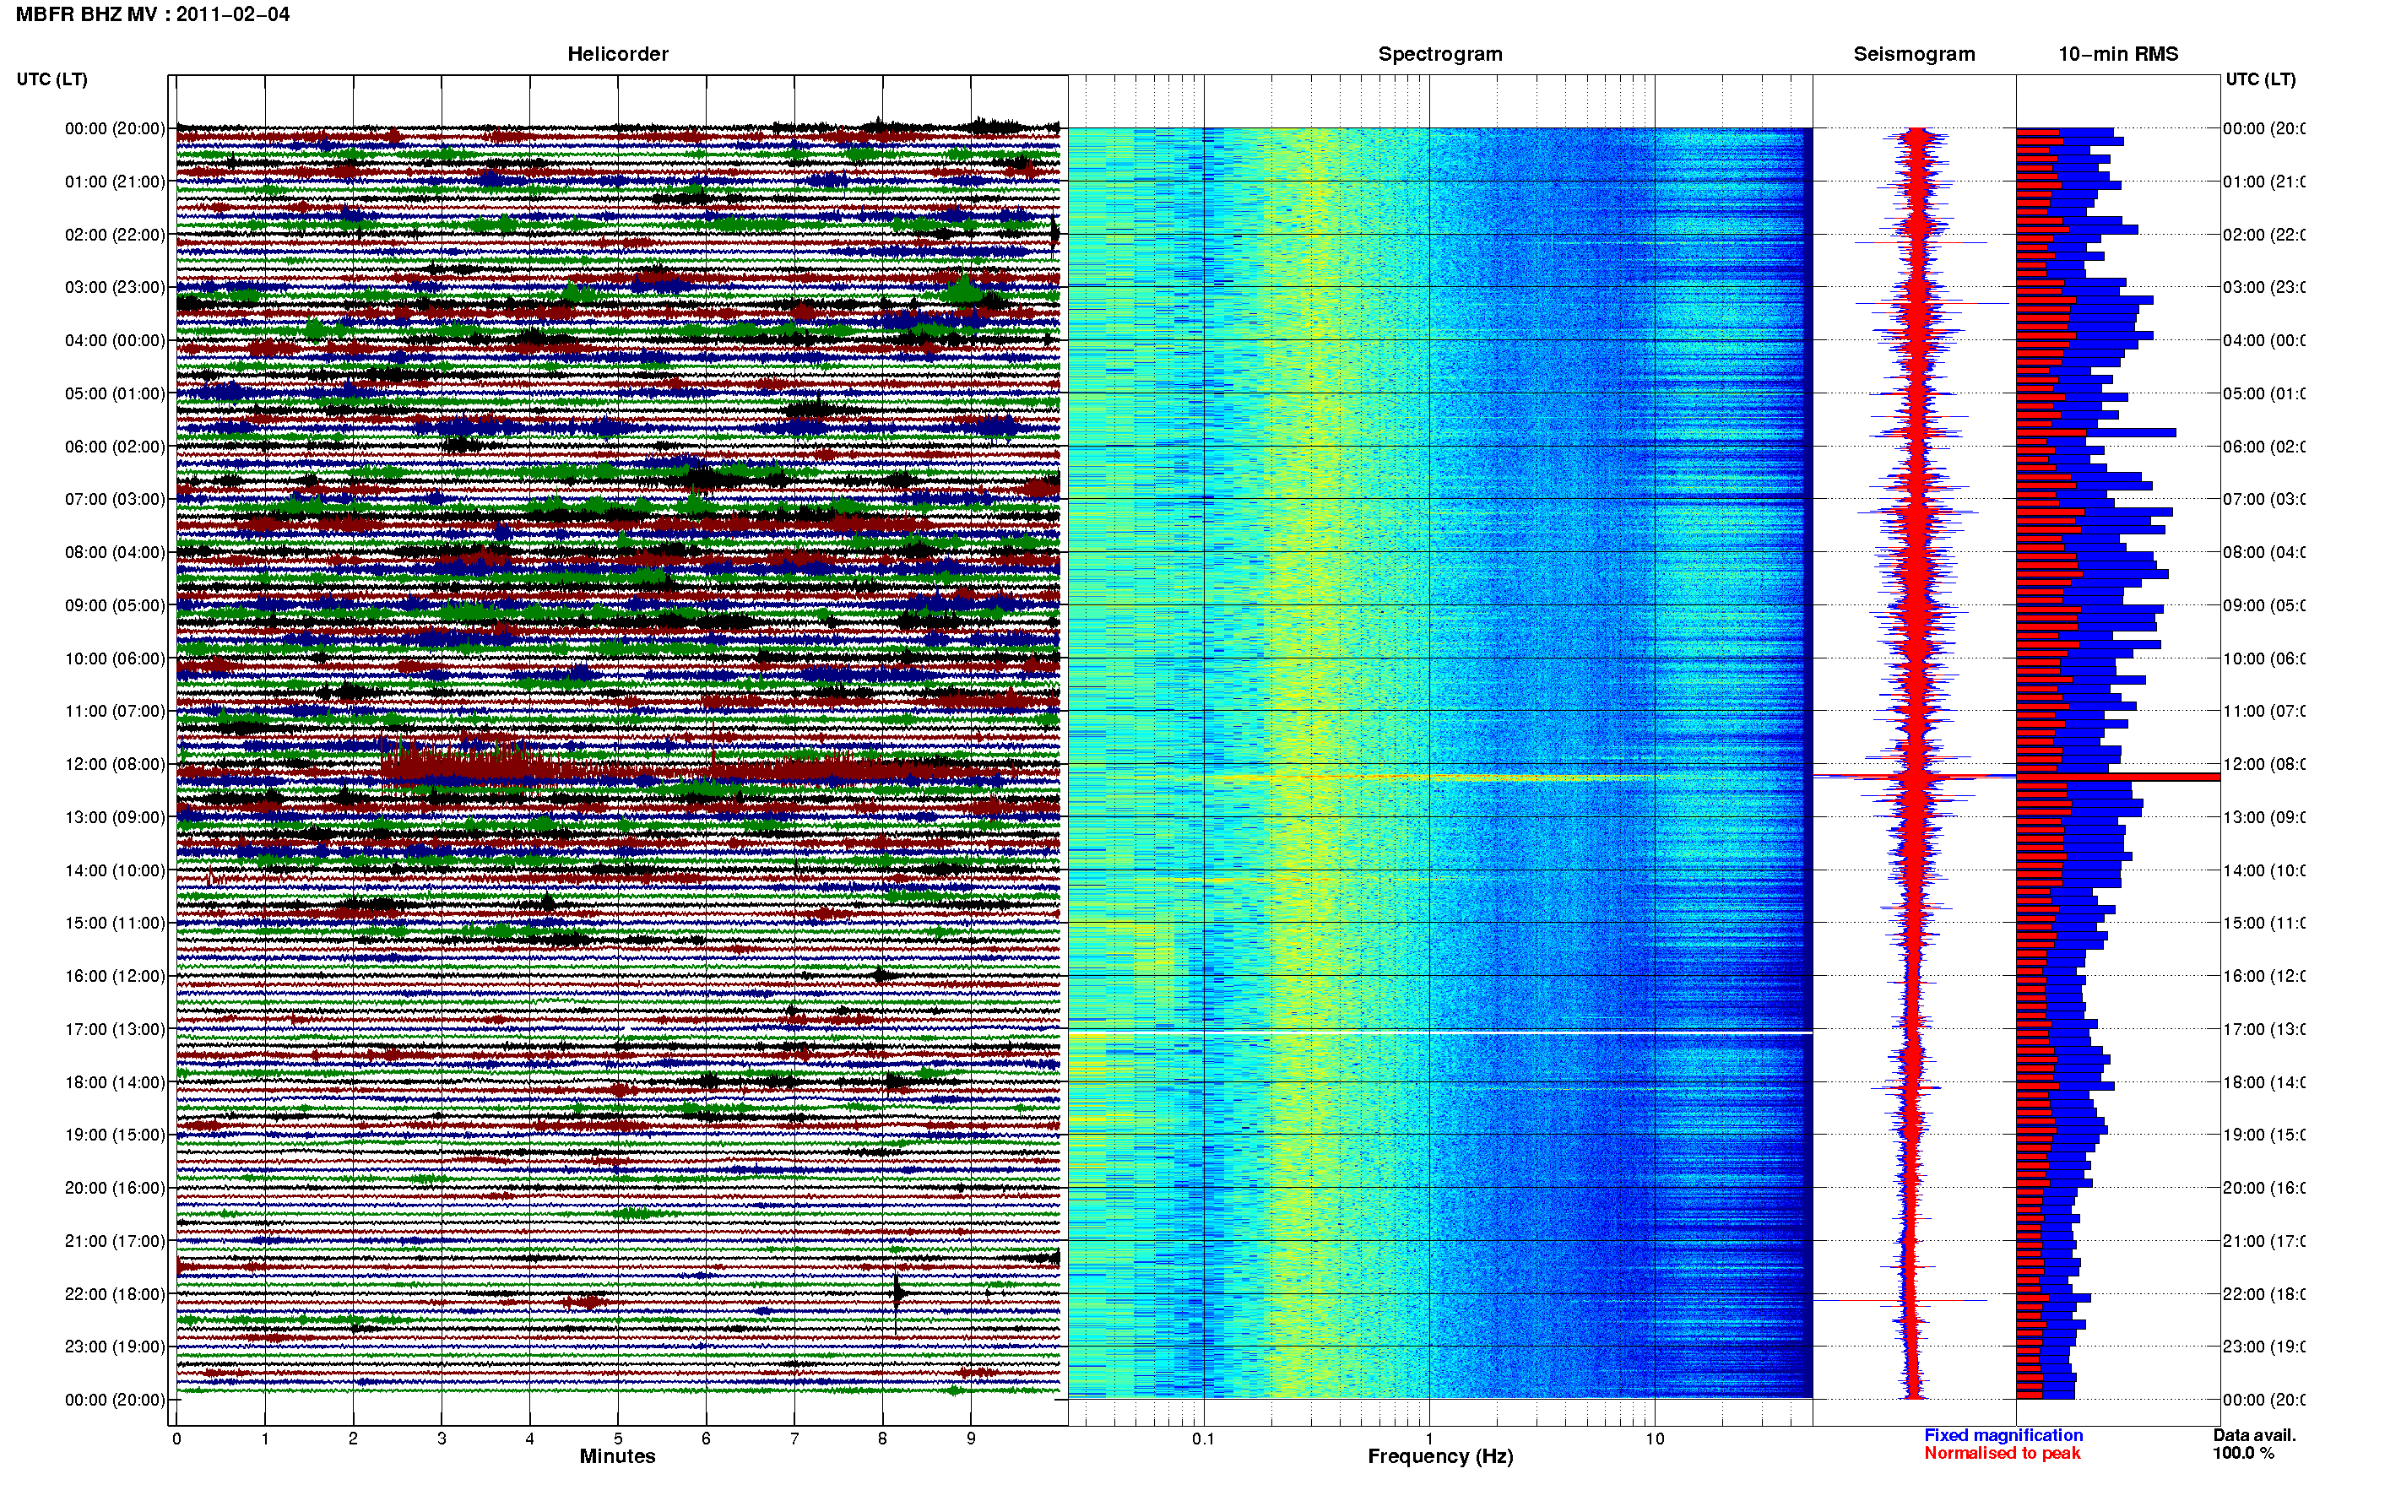The width and height of the screenshot is (2401, 1501).
Task: Select left time label '08:00 (04:00)'
Action: pyautogui.click(x=115, y=553)
